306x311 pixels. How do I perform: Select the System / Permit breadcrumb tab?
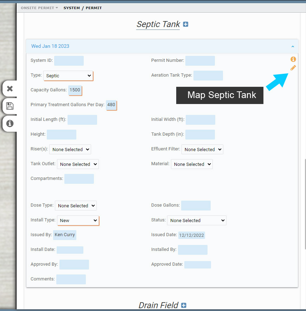point(83,8)
